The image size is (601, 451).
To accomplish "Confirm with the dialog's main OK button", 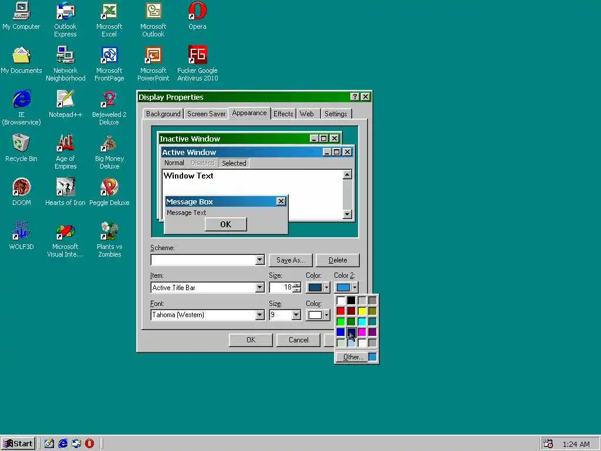I will 251,340.
